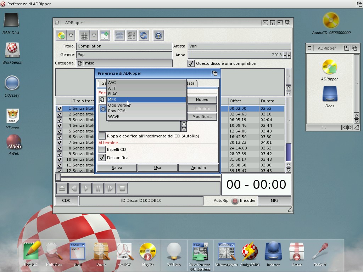
Task: Uncheck the Deiconifica option
Action: coord(102,158)
